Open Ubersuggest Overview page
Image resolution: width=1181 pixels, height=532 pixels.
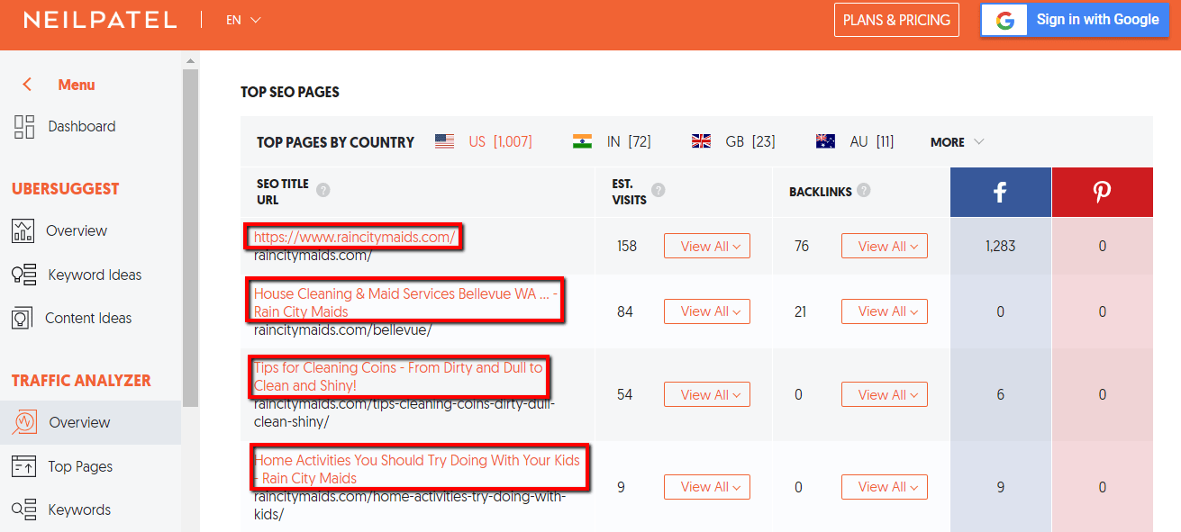pos(77,230)
